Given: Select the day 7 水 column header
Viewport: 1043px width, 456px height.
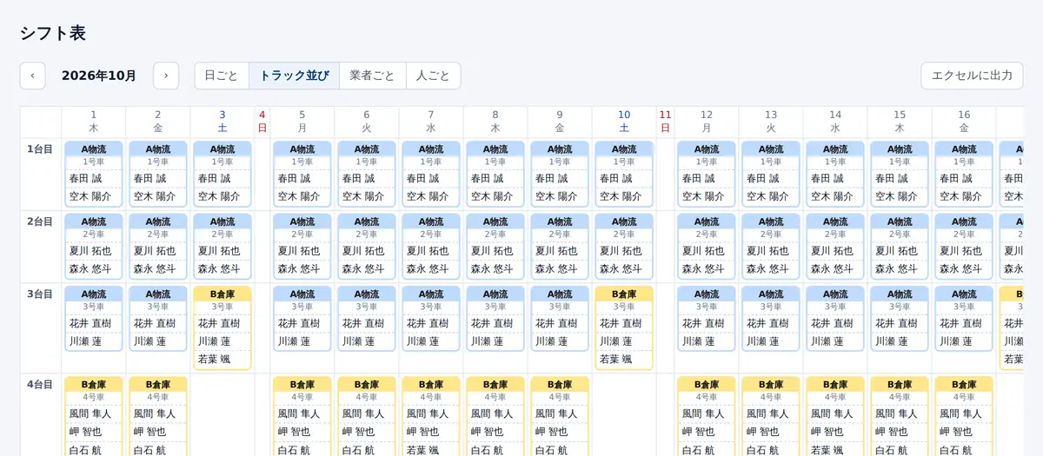Looking at the screenshot, I should (431, 122).
